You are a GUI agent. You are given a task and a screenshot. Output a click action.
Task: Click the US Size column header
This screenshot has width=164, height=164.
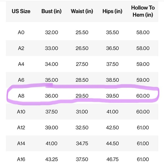tap(21, 11)
